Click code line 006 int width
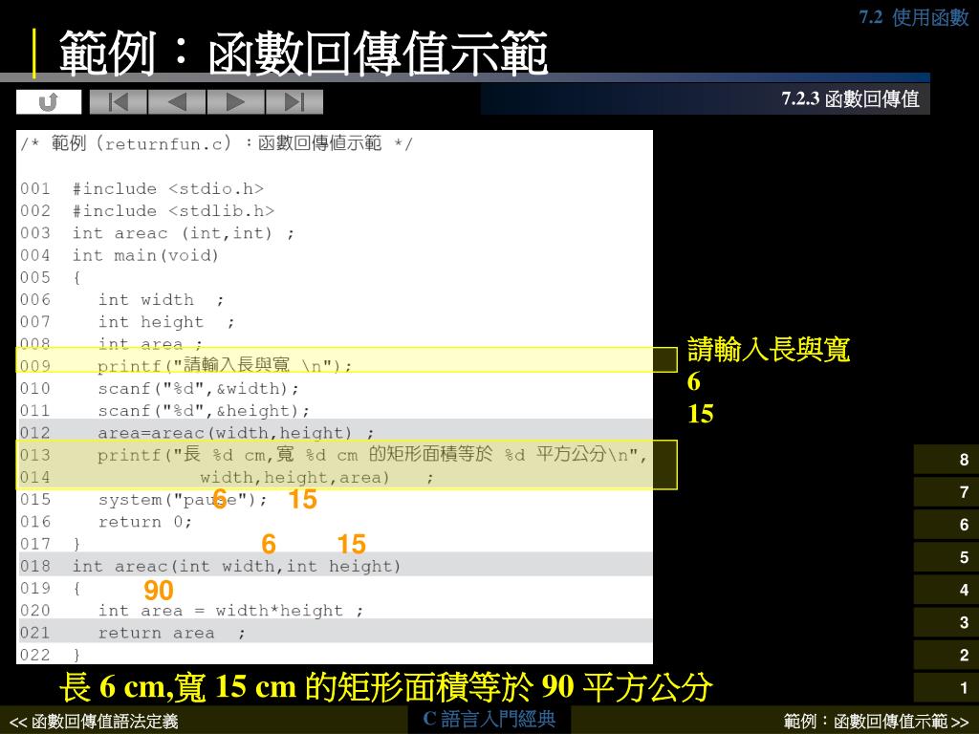This screenshot has width=979, height=734. [x=121, y=299]
